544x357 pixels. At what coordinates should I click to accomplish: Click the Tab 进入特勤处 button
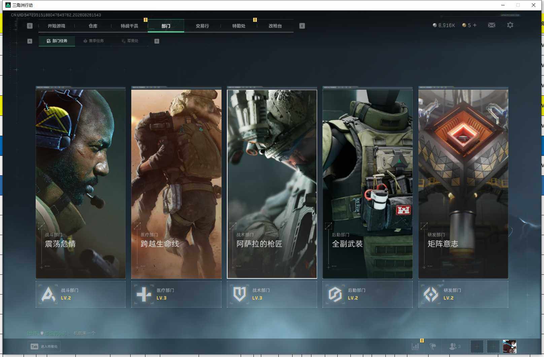[44, 347]
